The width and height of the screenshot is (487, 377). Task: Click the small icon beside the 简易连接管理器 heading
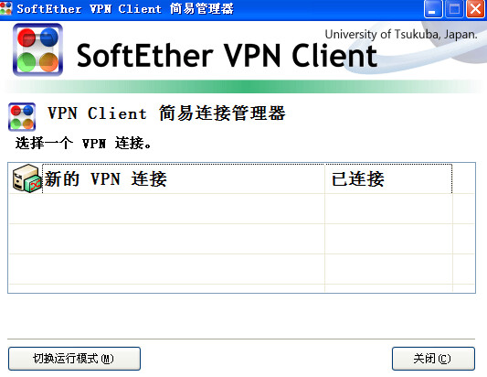(22, 117)
